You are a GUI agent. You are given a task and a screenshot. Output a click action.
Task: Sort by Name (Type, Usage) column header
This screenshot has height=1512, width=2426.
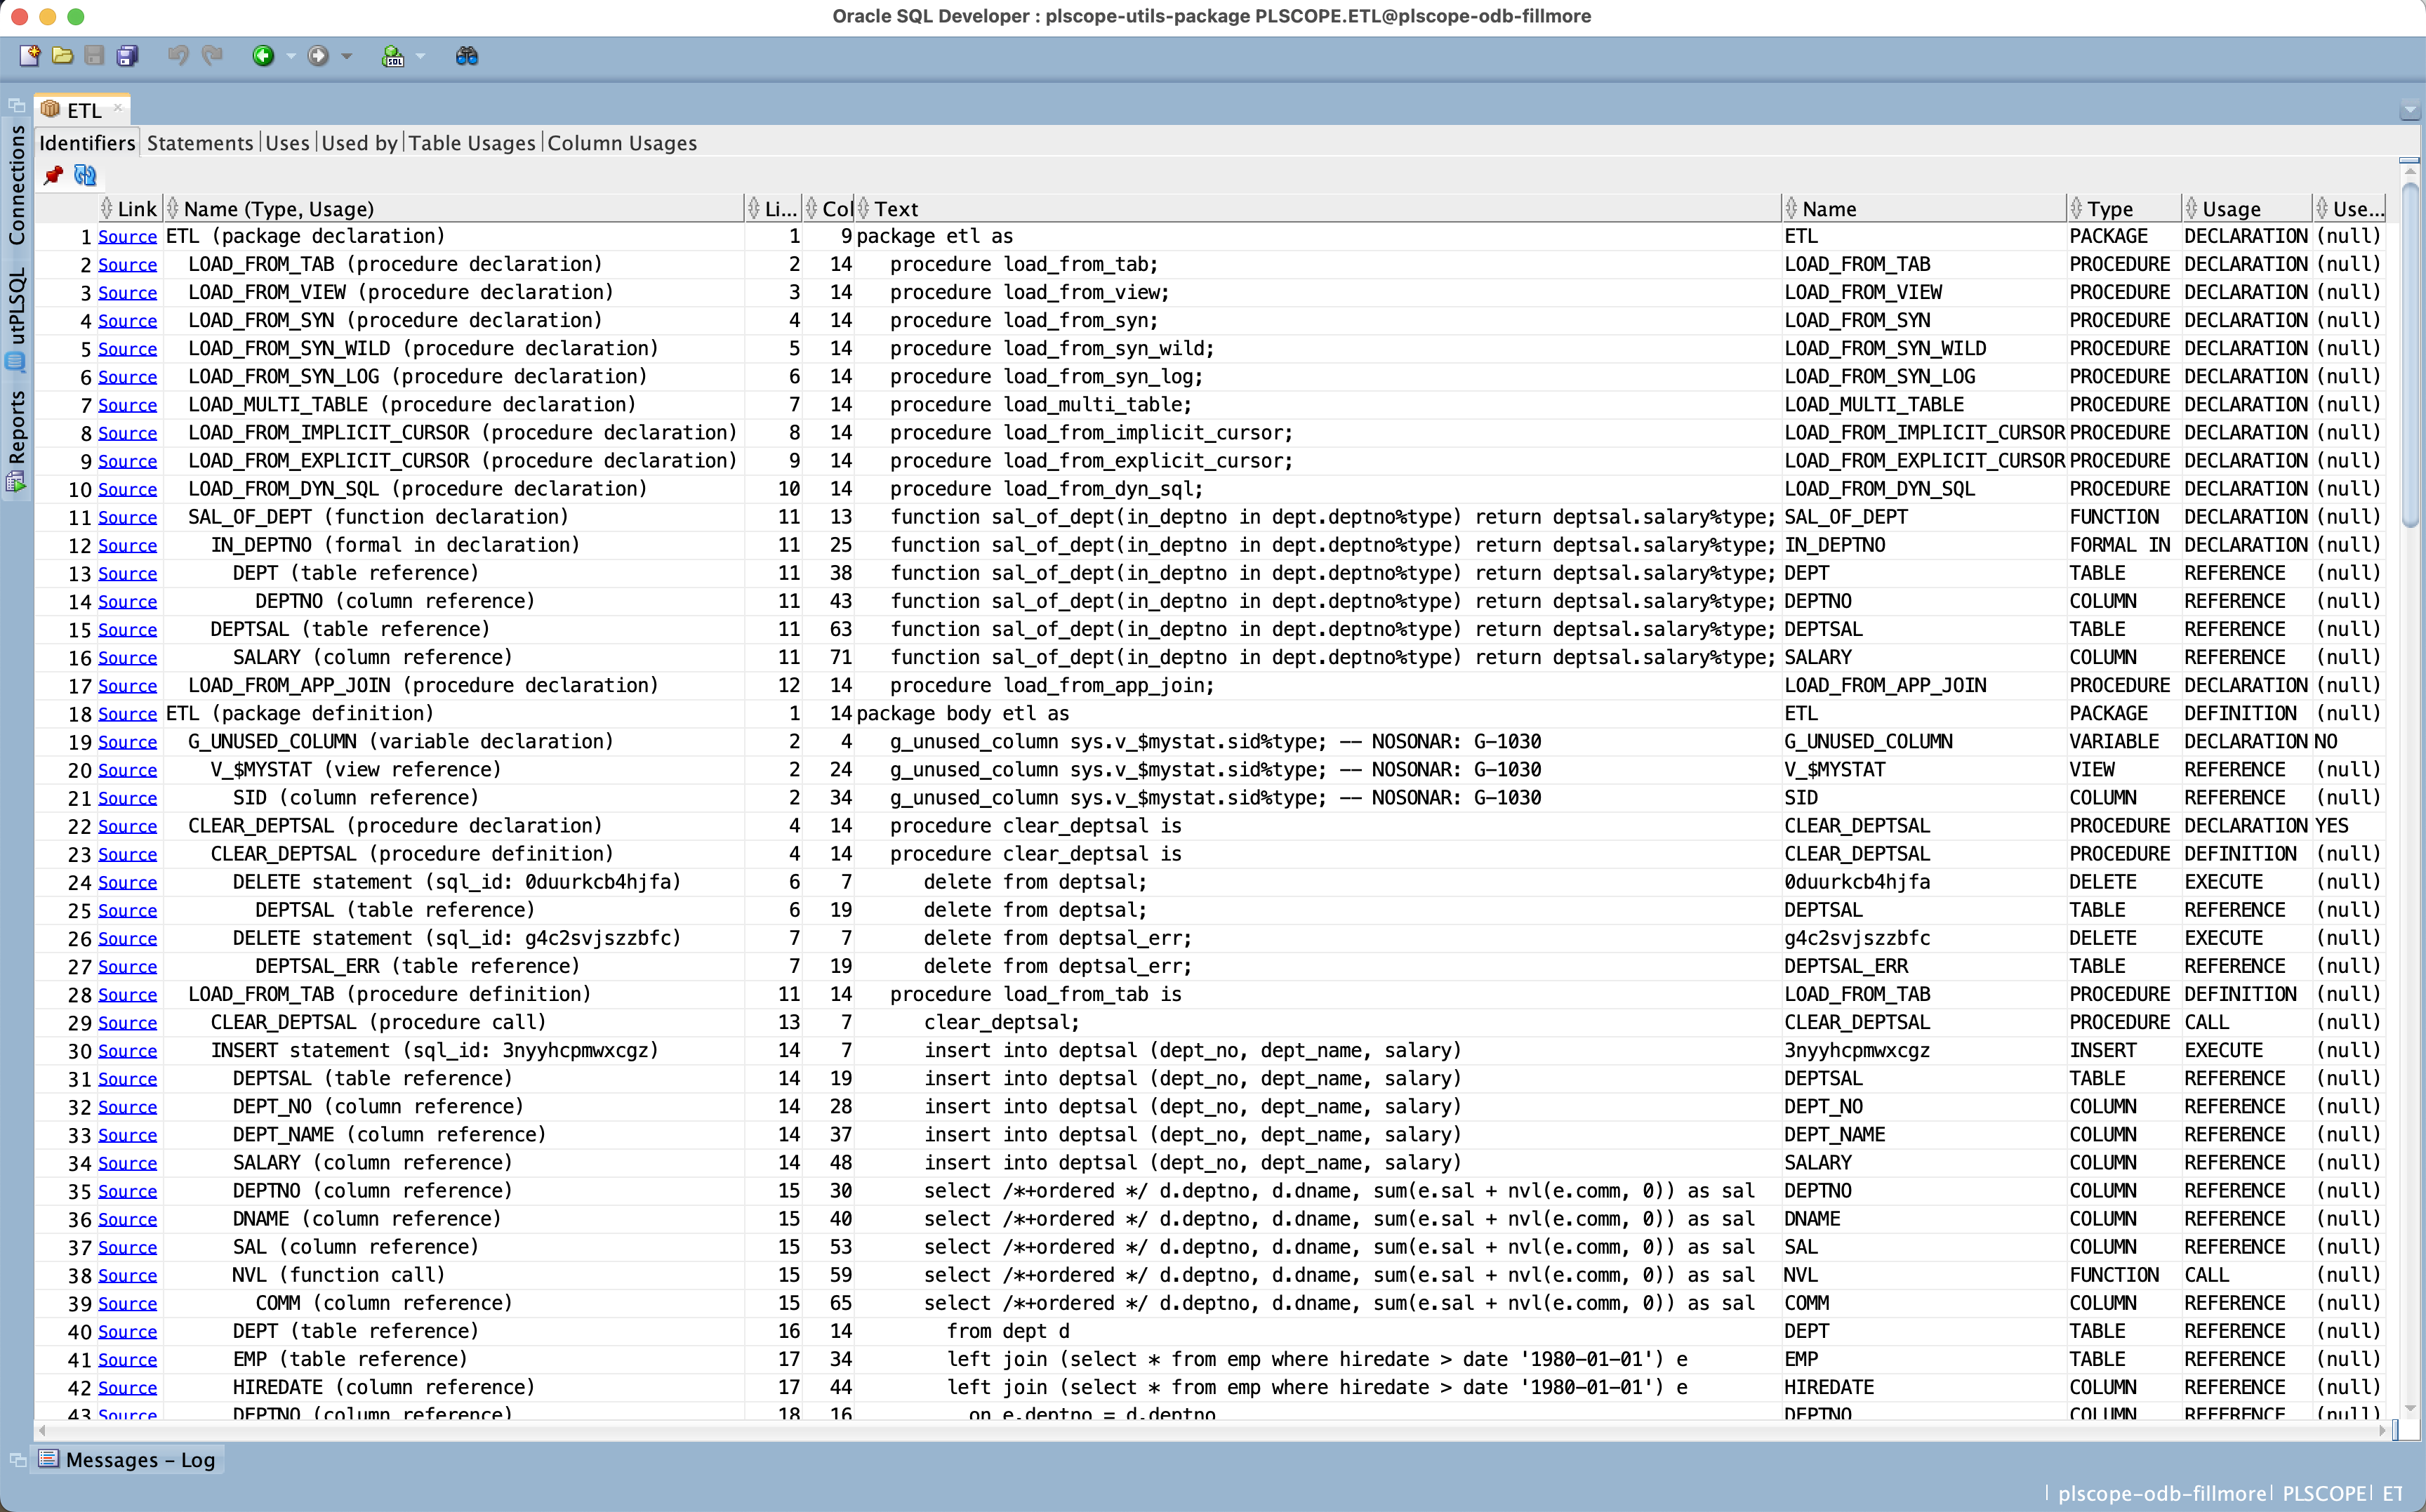454,208
